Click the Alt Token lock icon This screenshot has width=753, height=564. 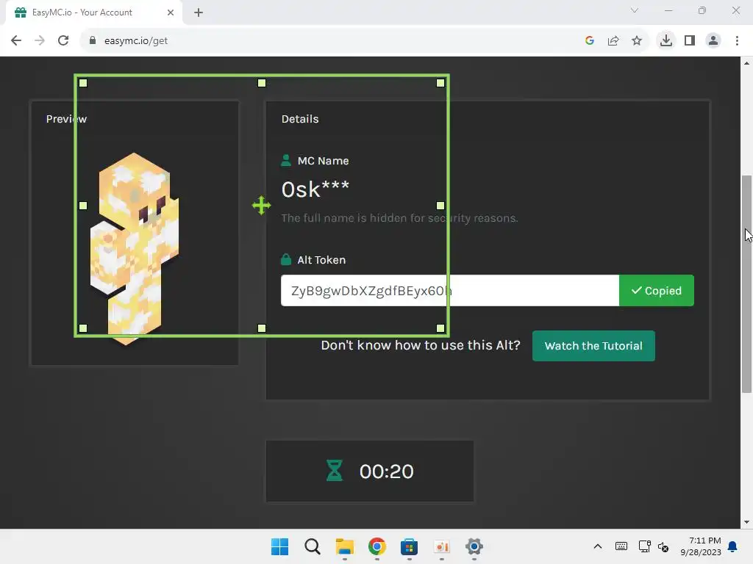[286, 259]
